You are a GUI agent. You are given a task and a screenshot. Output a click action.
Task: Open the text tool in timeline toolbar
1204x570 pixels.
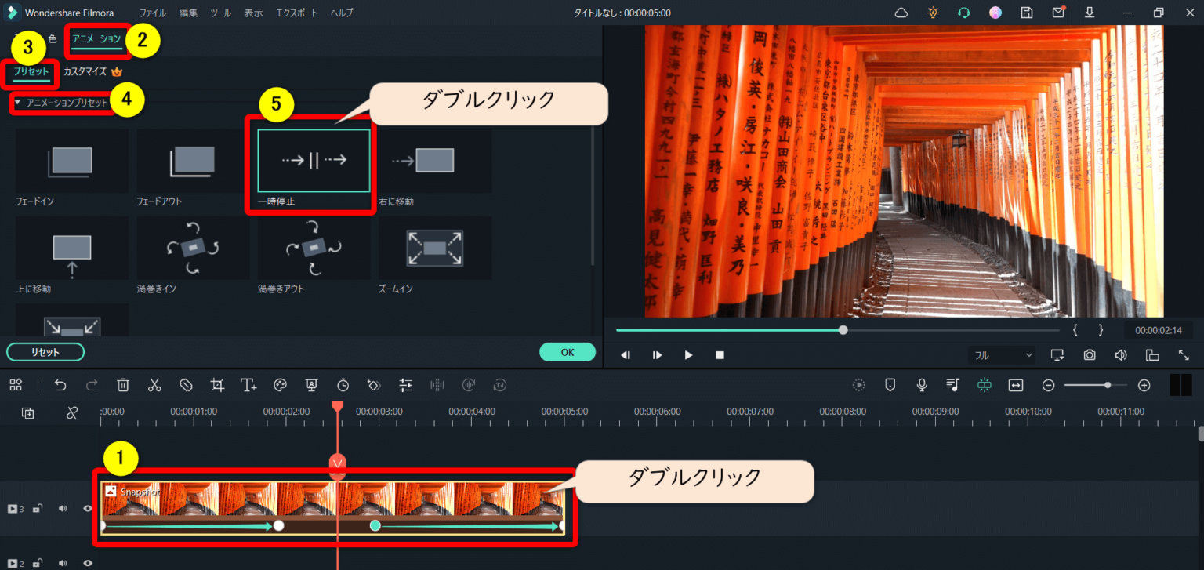click(x=248, y=385)
